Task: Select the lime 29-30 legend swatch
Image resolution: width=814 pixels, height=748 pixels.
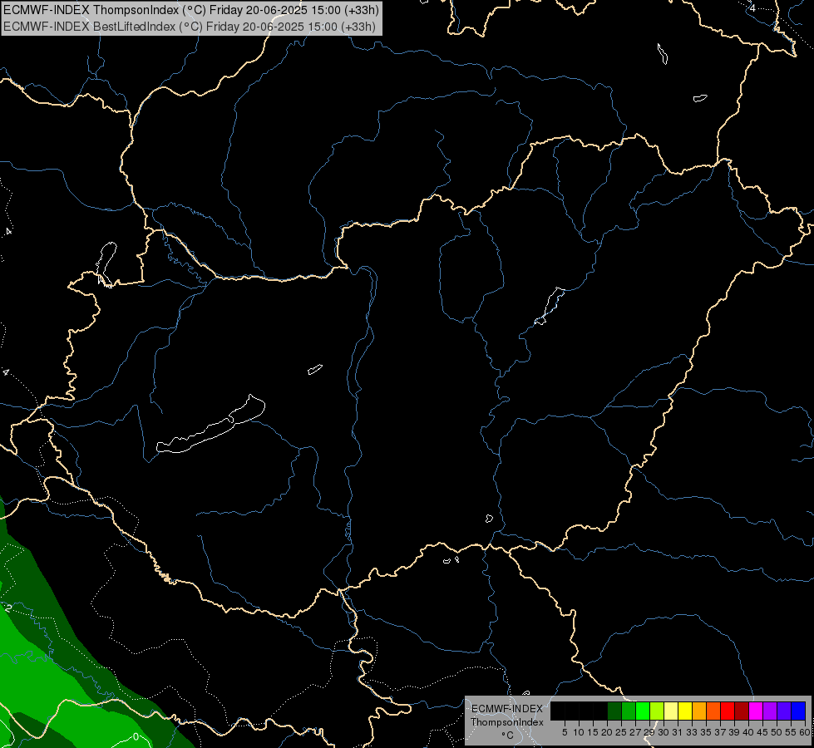Action: pyautogui.click(x=657, y=711)
